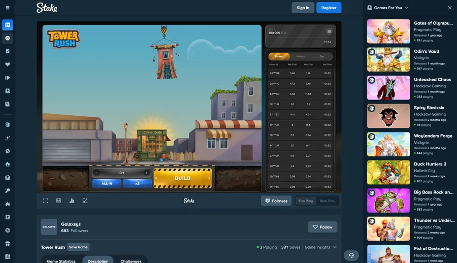Open the Gates of Olympus game thumbnail
This screenshot has width=457, height=263.
(x=388, y=31)
